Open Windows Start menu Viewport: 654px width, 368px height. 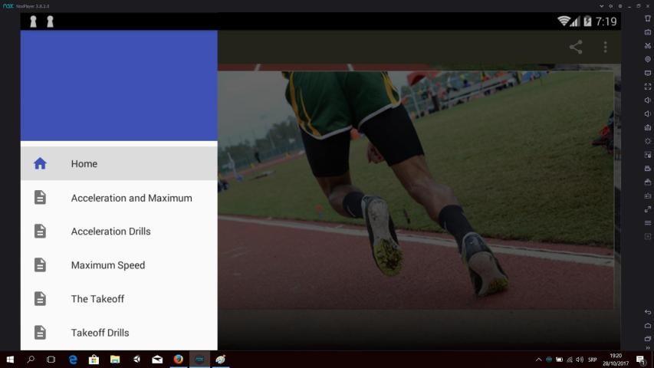pyautogui.click(x=11, y=360)
